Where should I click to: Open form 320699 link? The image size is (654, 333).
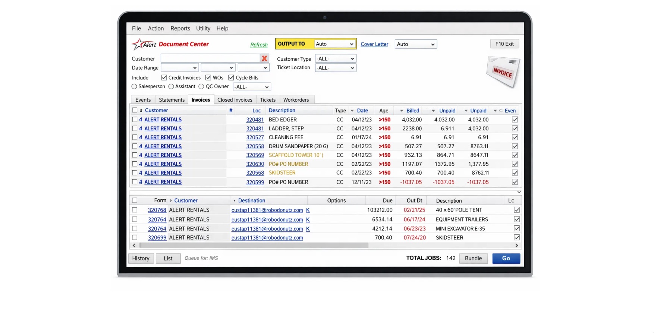[157, 238]
